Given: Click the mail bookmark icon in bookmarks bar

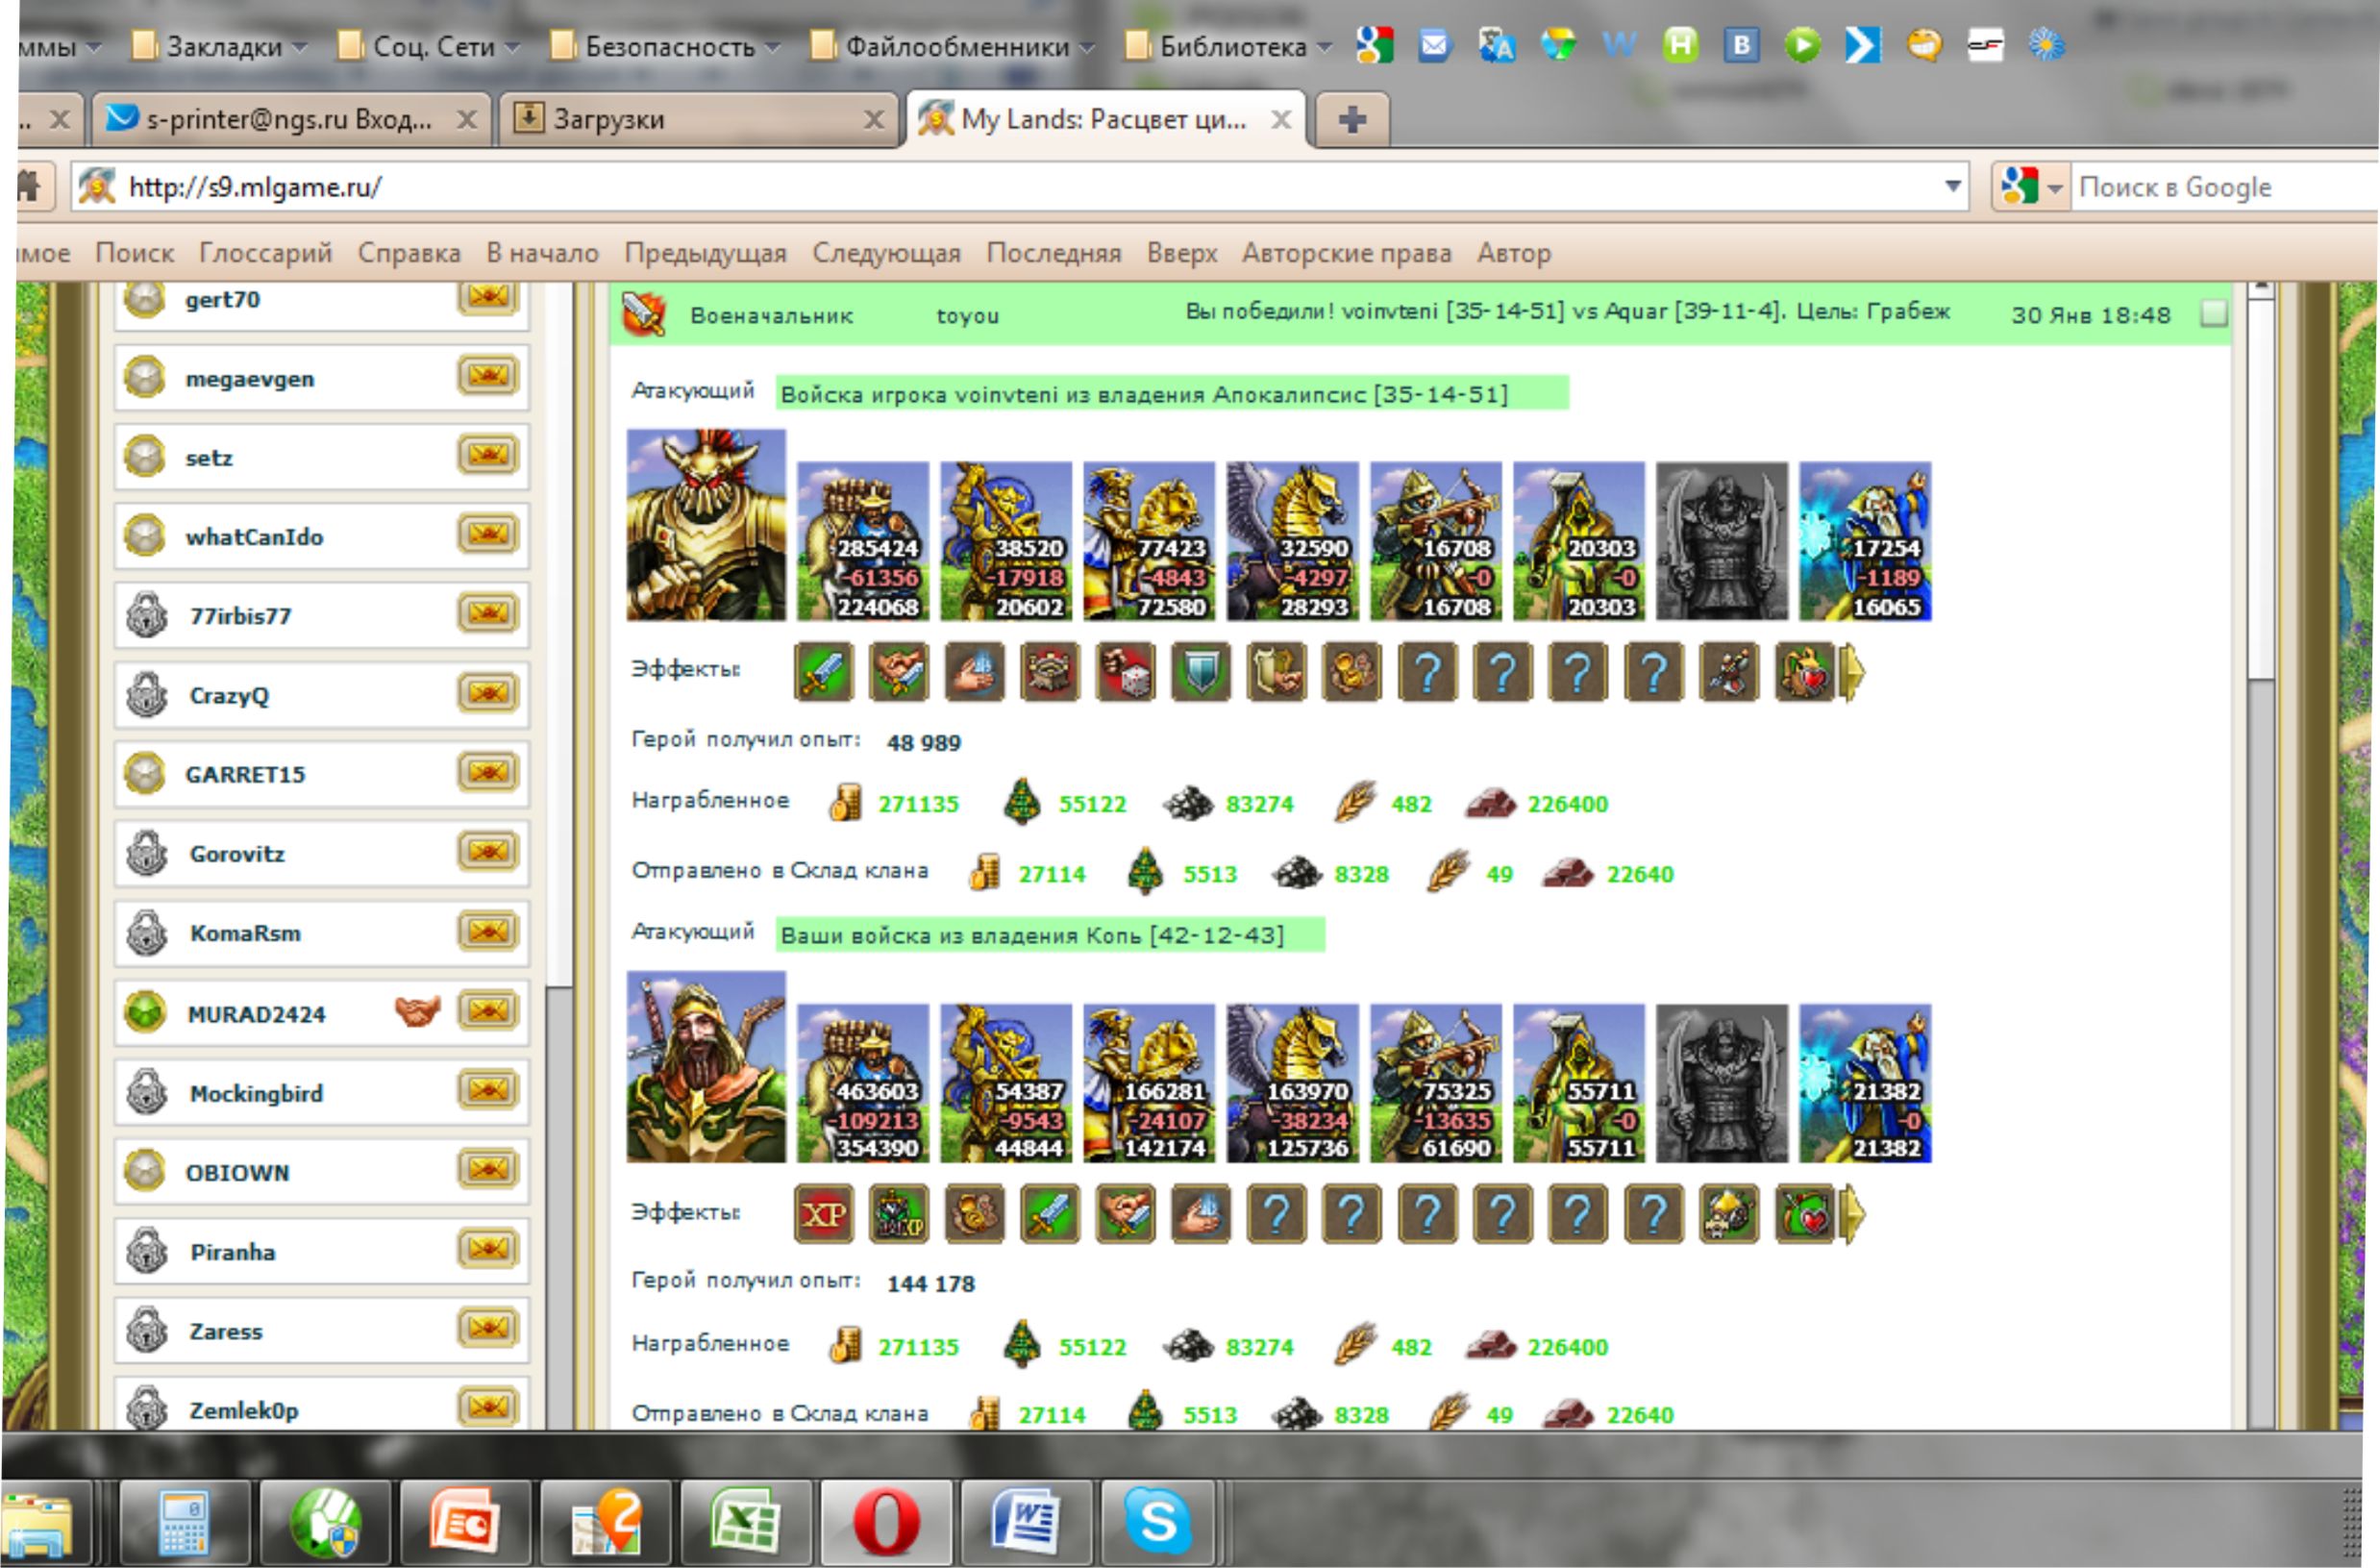Looking at the screenshot, I should click(x=1434, y=45).
